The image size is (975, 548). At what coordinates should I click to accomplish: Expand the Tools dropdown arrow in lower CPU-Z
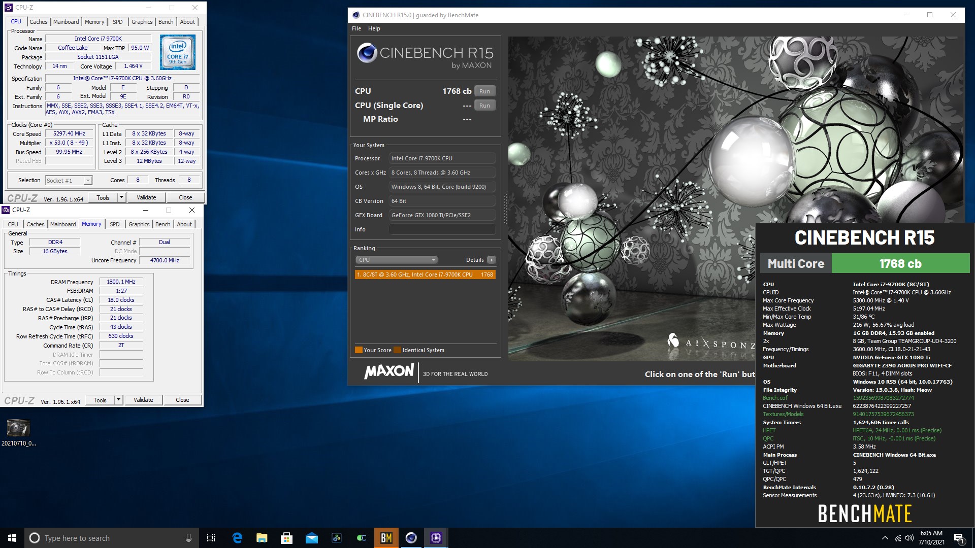[118, 400]
